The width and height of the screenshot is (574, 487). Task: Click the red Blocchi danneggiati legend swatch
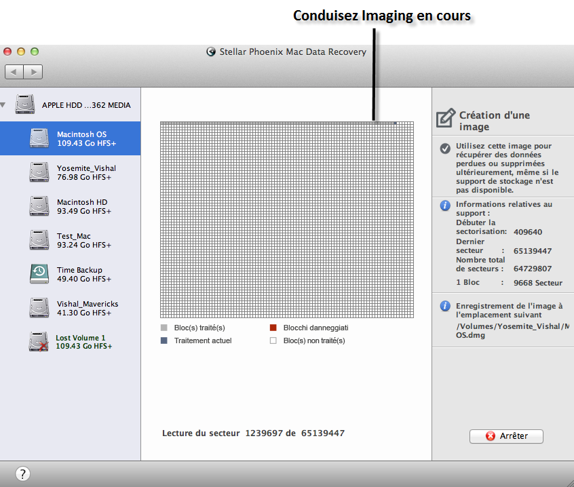[x=273, y=328]
